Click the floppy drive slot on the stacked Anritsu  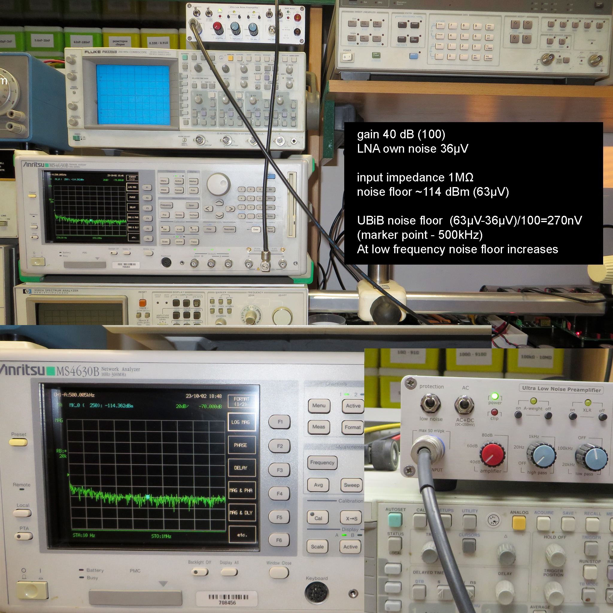point(292,205)
